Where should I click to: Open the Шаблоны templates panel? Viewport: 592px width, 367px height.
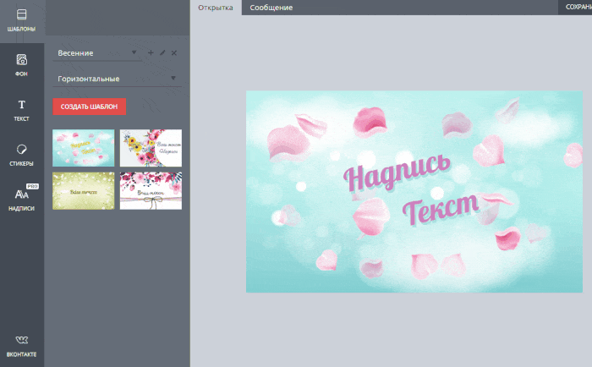pyautogui.click(x=21, y=21)
